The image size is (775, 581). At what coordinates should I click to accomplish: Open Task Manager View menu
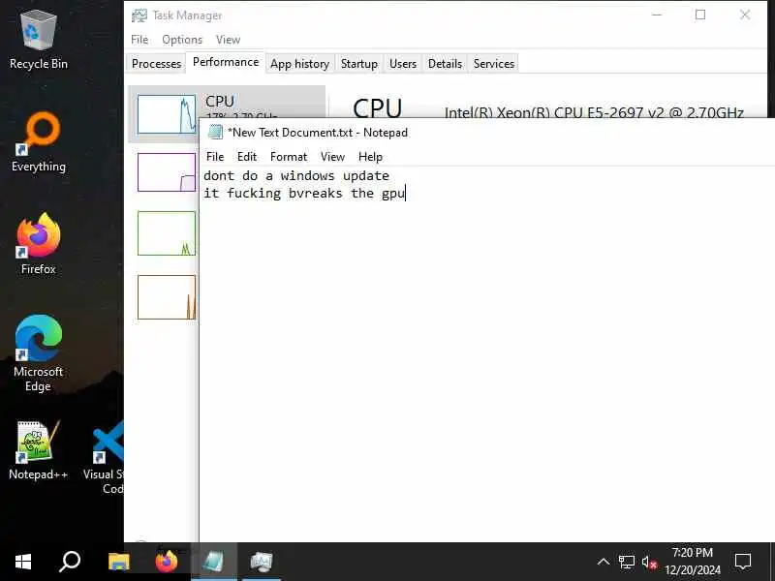click(x=228, y=40)
